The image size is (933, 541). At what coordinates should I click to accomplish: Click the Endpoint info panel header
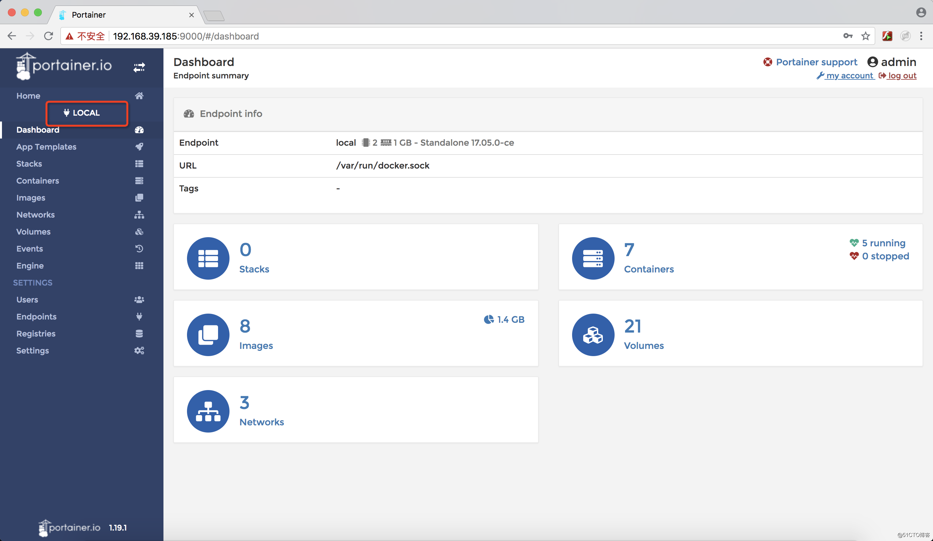pyautogui.click(x=548, y=114)
